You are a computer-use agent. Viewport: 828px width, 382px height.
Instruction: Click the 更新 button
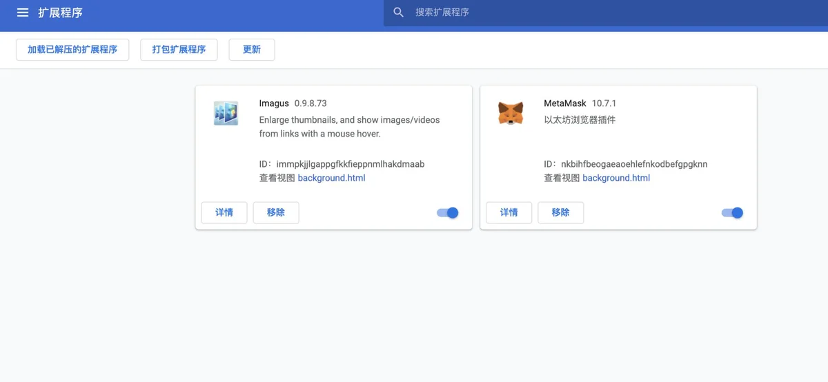[252, 50]
